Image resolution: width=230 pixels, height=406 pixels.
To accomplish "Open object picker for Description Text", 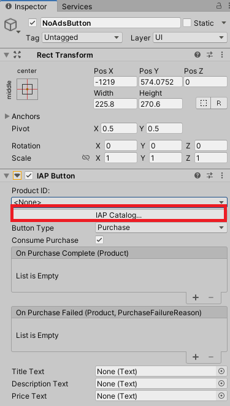I will [x=221, y=383].
